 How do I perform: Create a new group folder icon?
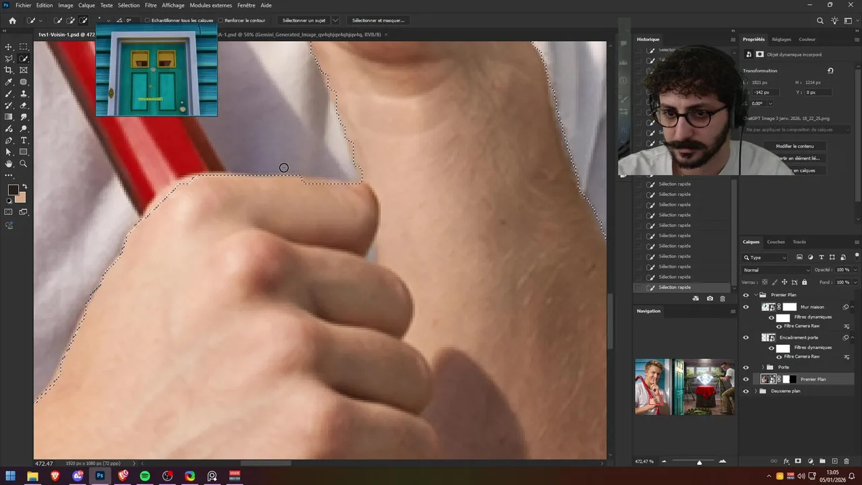[x=822, y=461]
